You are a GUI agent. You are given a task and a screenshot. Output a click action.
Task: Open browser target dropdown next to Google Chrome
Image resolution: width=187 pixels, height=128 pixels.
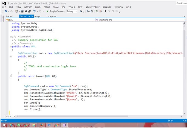pos(65,11)
